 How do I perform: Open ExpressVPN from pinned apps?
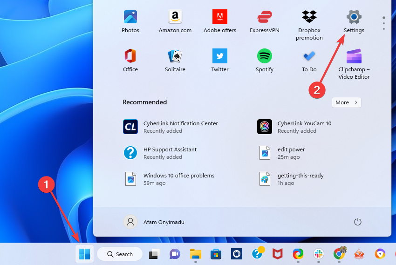tap(265, 22)
